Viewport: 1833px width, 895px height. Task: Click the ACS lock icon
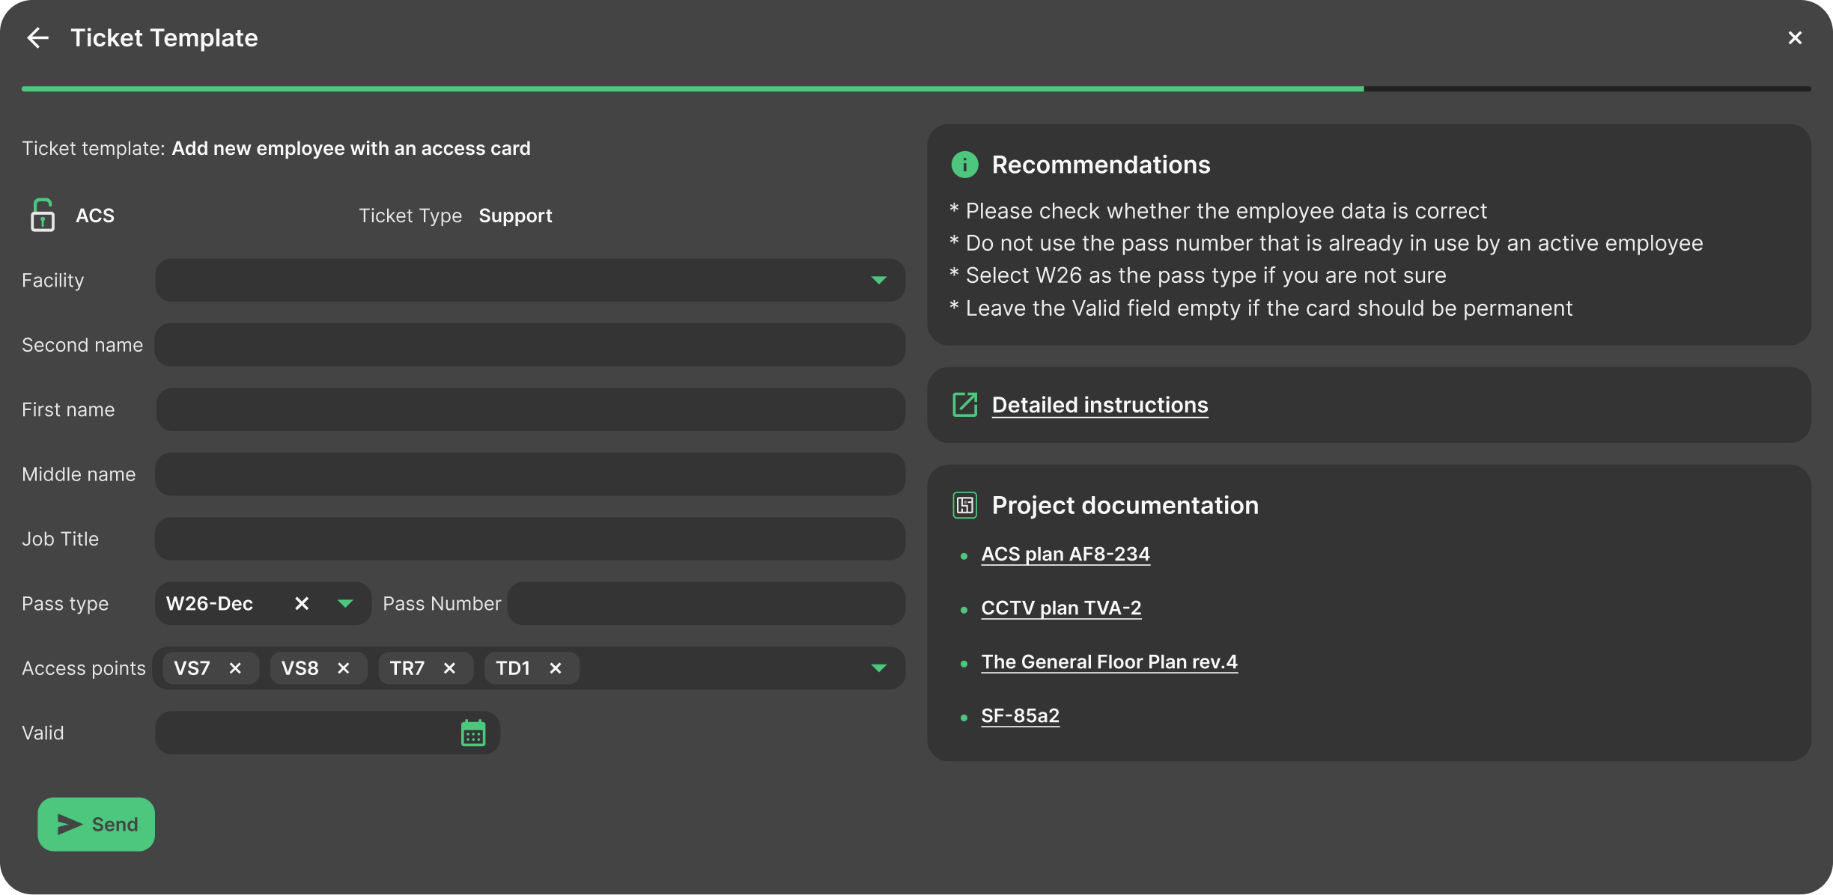(x=43, y=216)
